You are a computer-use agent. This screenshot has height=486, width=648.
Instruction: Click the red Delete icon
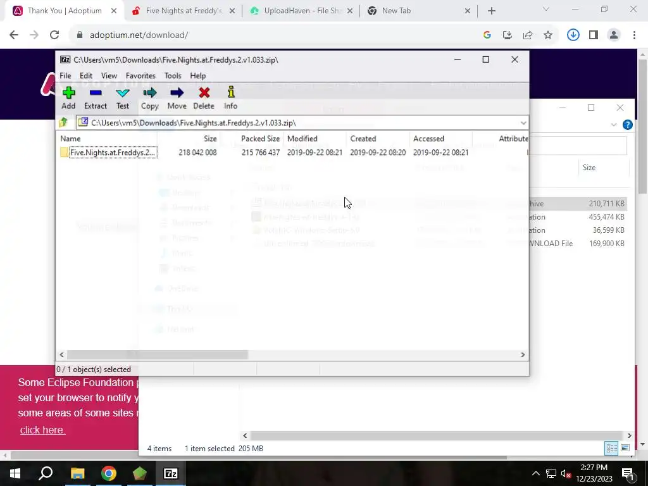[204, 98]
